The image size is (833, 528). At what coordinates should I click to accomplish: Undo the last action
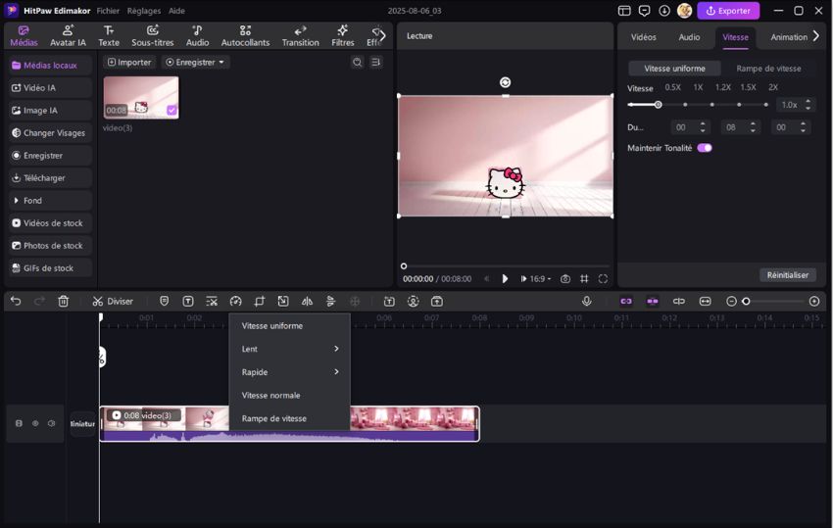point(16,301)
